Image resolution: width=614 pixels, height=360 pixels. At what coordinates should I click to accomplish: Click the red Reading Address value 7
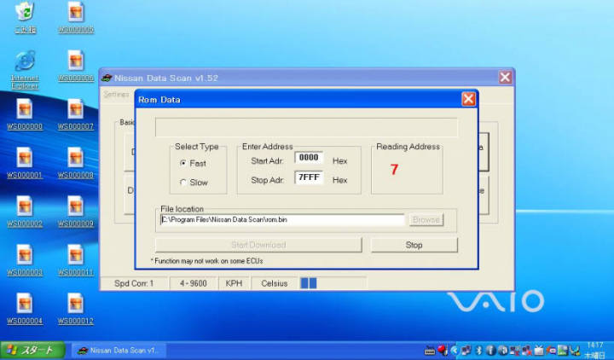pos(394,169)
